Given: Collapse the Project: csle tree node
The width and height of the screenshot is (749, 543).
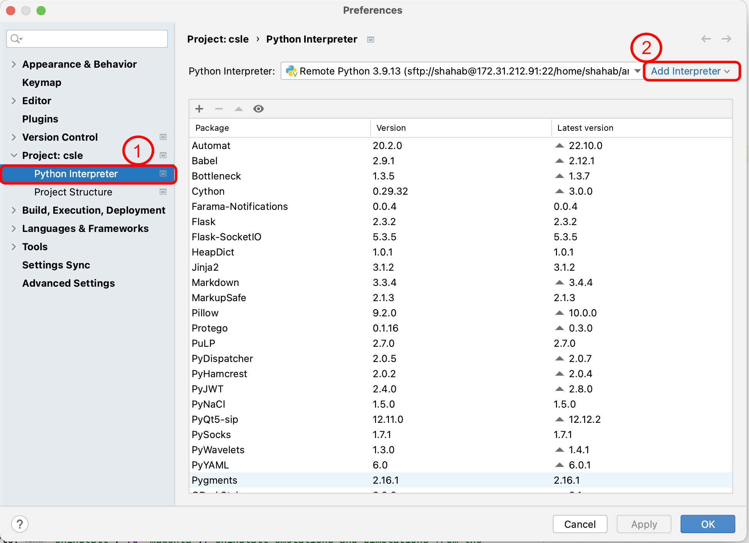Looking at the screenshot, I should tap(14, 156).
